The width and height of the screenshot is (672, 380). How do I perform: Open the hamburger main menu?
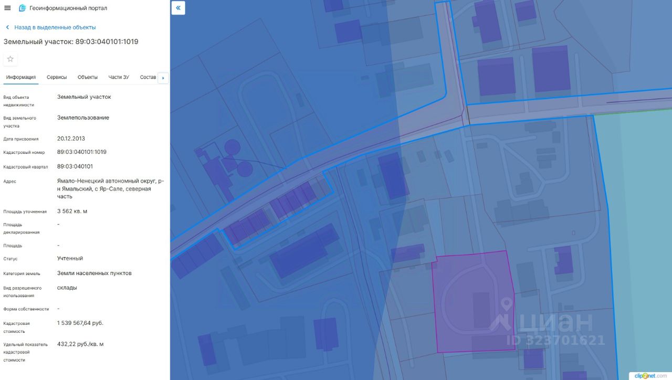[x=7, y=8]
